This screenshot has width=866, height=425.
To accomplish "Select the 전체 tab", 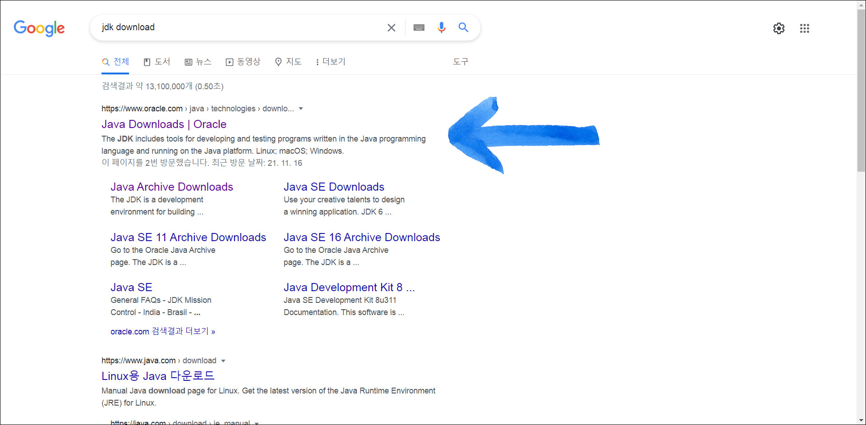I will (x=115, y=62).
